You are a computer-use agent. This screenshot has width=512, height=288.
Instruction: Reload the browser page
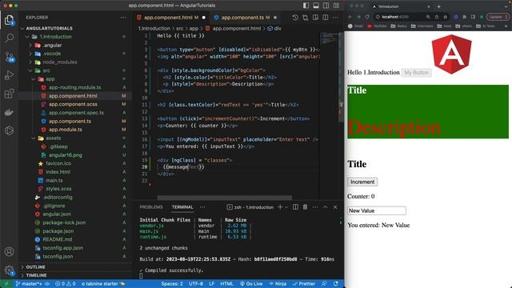(367, 17)
